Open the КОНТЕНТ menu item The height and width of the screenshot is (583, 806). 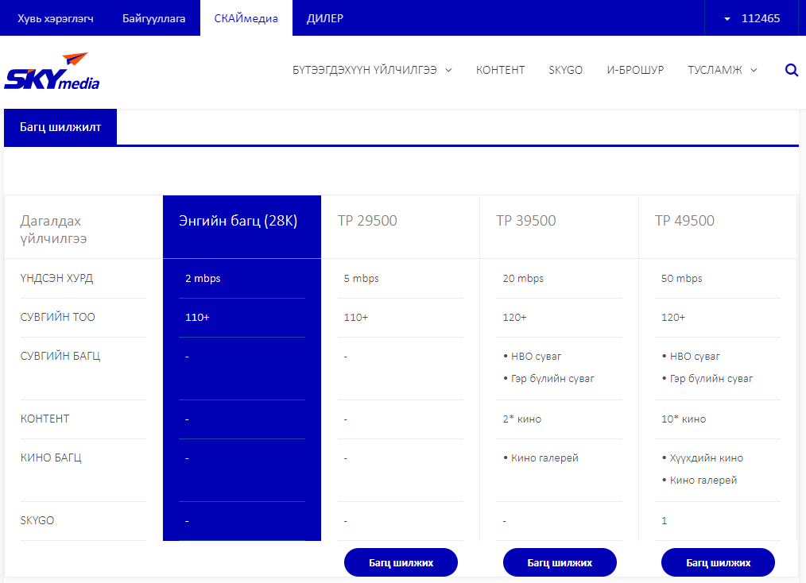(500, 70)
